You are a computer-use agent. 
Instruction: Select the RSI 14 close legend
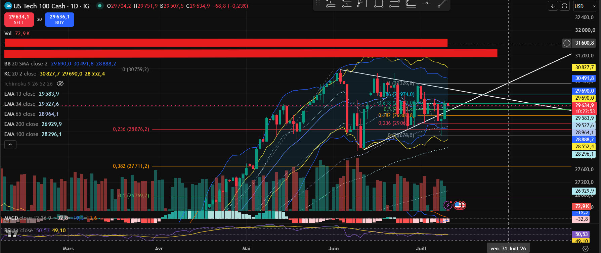tap(18, 231)
